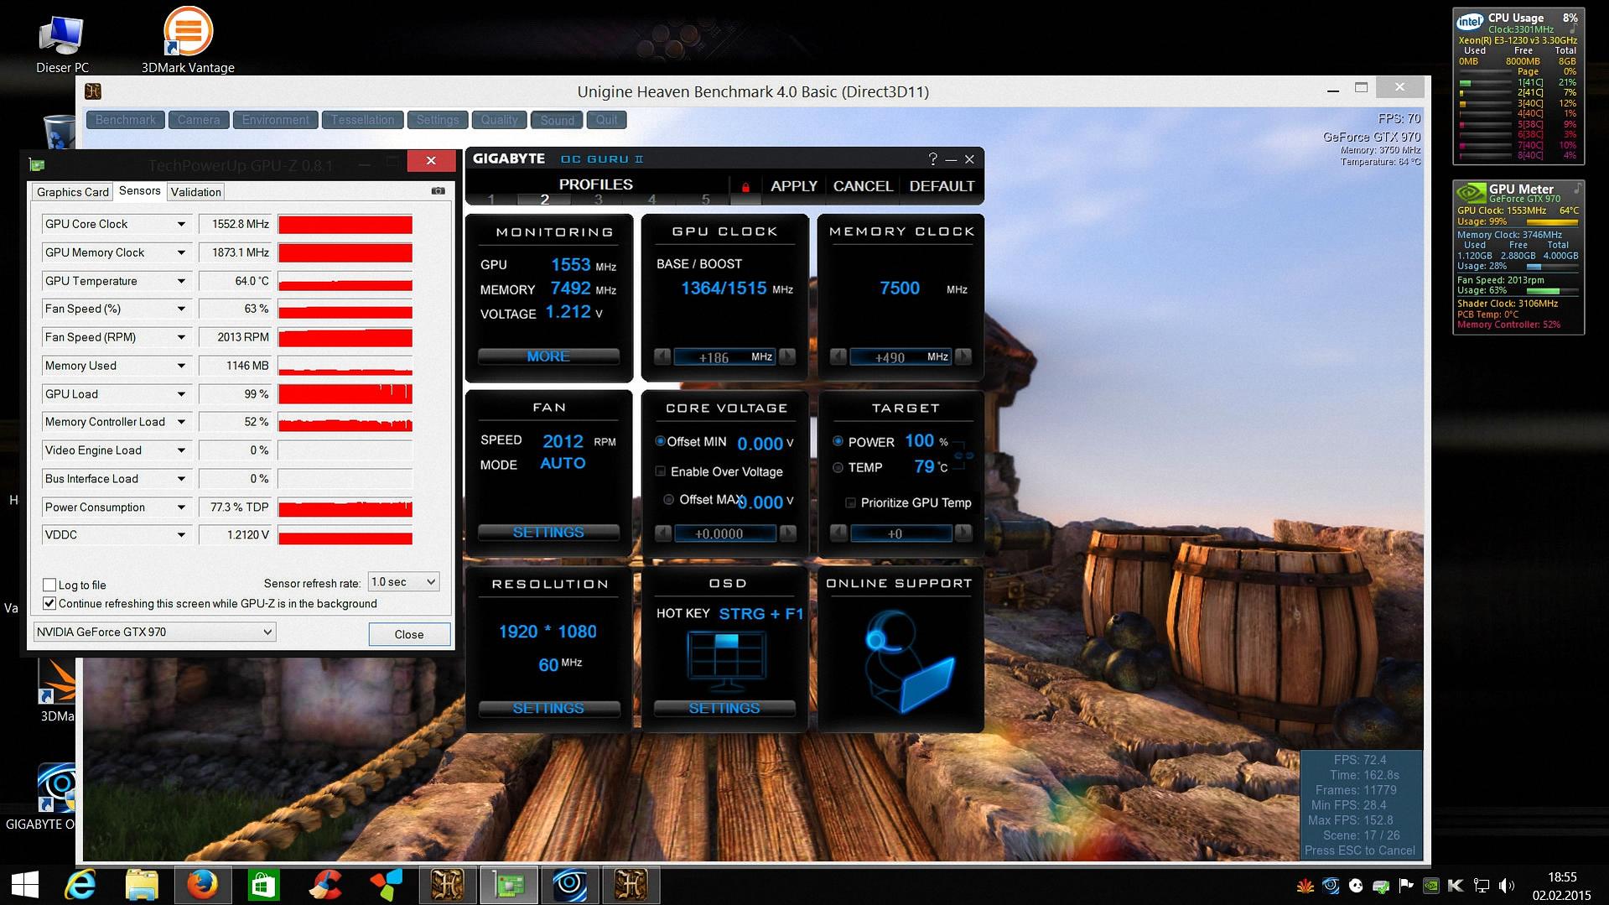This screenshot has width=1609, height=905.
Task: Open Unigine Heaven window title icon
Action: 93,91
